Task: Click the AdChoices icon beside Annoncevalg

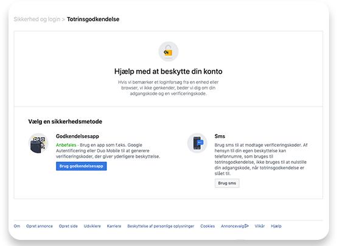Action: (x=247, y=226)
